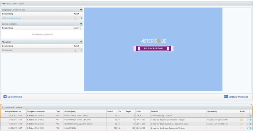Click the '10-04-2017 14:05' date cell

(15, 115)
